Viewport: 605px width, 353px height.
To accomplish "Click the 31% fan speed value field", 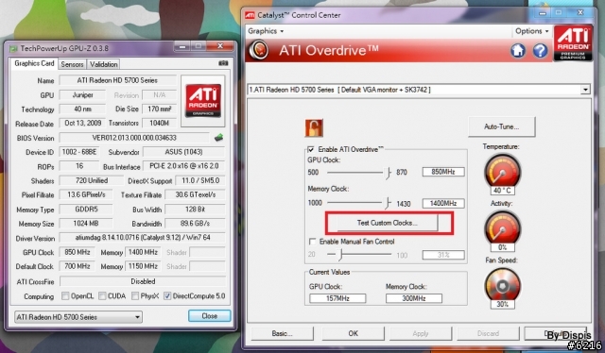I will (443, 255).
